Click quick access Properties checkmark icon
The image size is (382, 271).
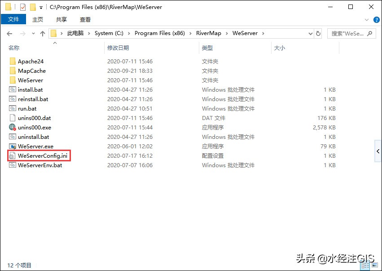pyautogui.click(x=22, y=7)
